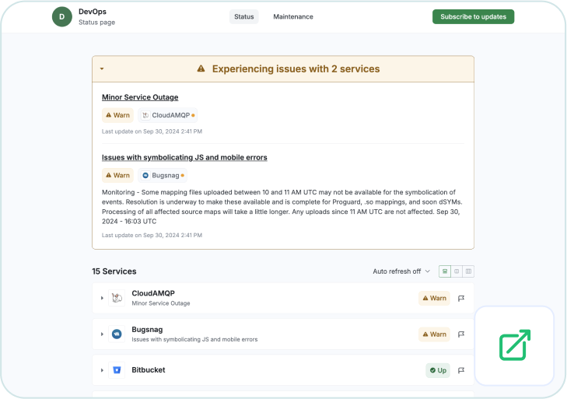Viewport: 567px width, 399px height.
Task: Click the Monitoring incident description text
Action: 282,207
